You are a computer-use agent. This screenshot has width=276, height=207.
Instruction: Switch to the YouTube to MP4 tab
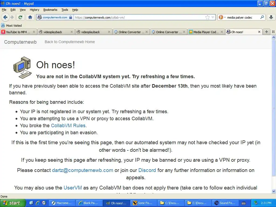pos(19,32)
